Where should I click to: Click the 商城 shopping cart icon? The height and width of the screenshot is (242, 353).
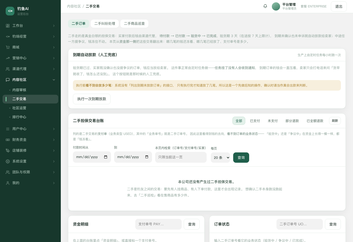(8, 47)
